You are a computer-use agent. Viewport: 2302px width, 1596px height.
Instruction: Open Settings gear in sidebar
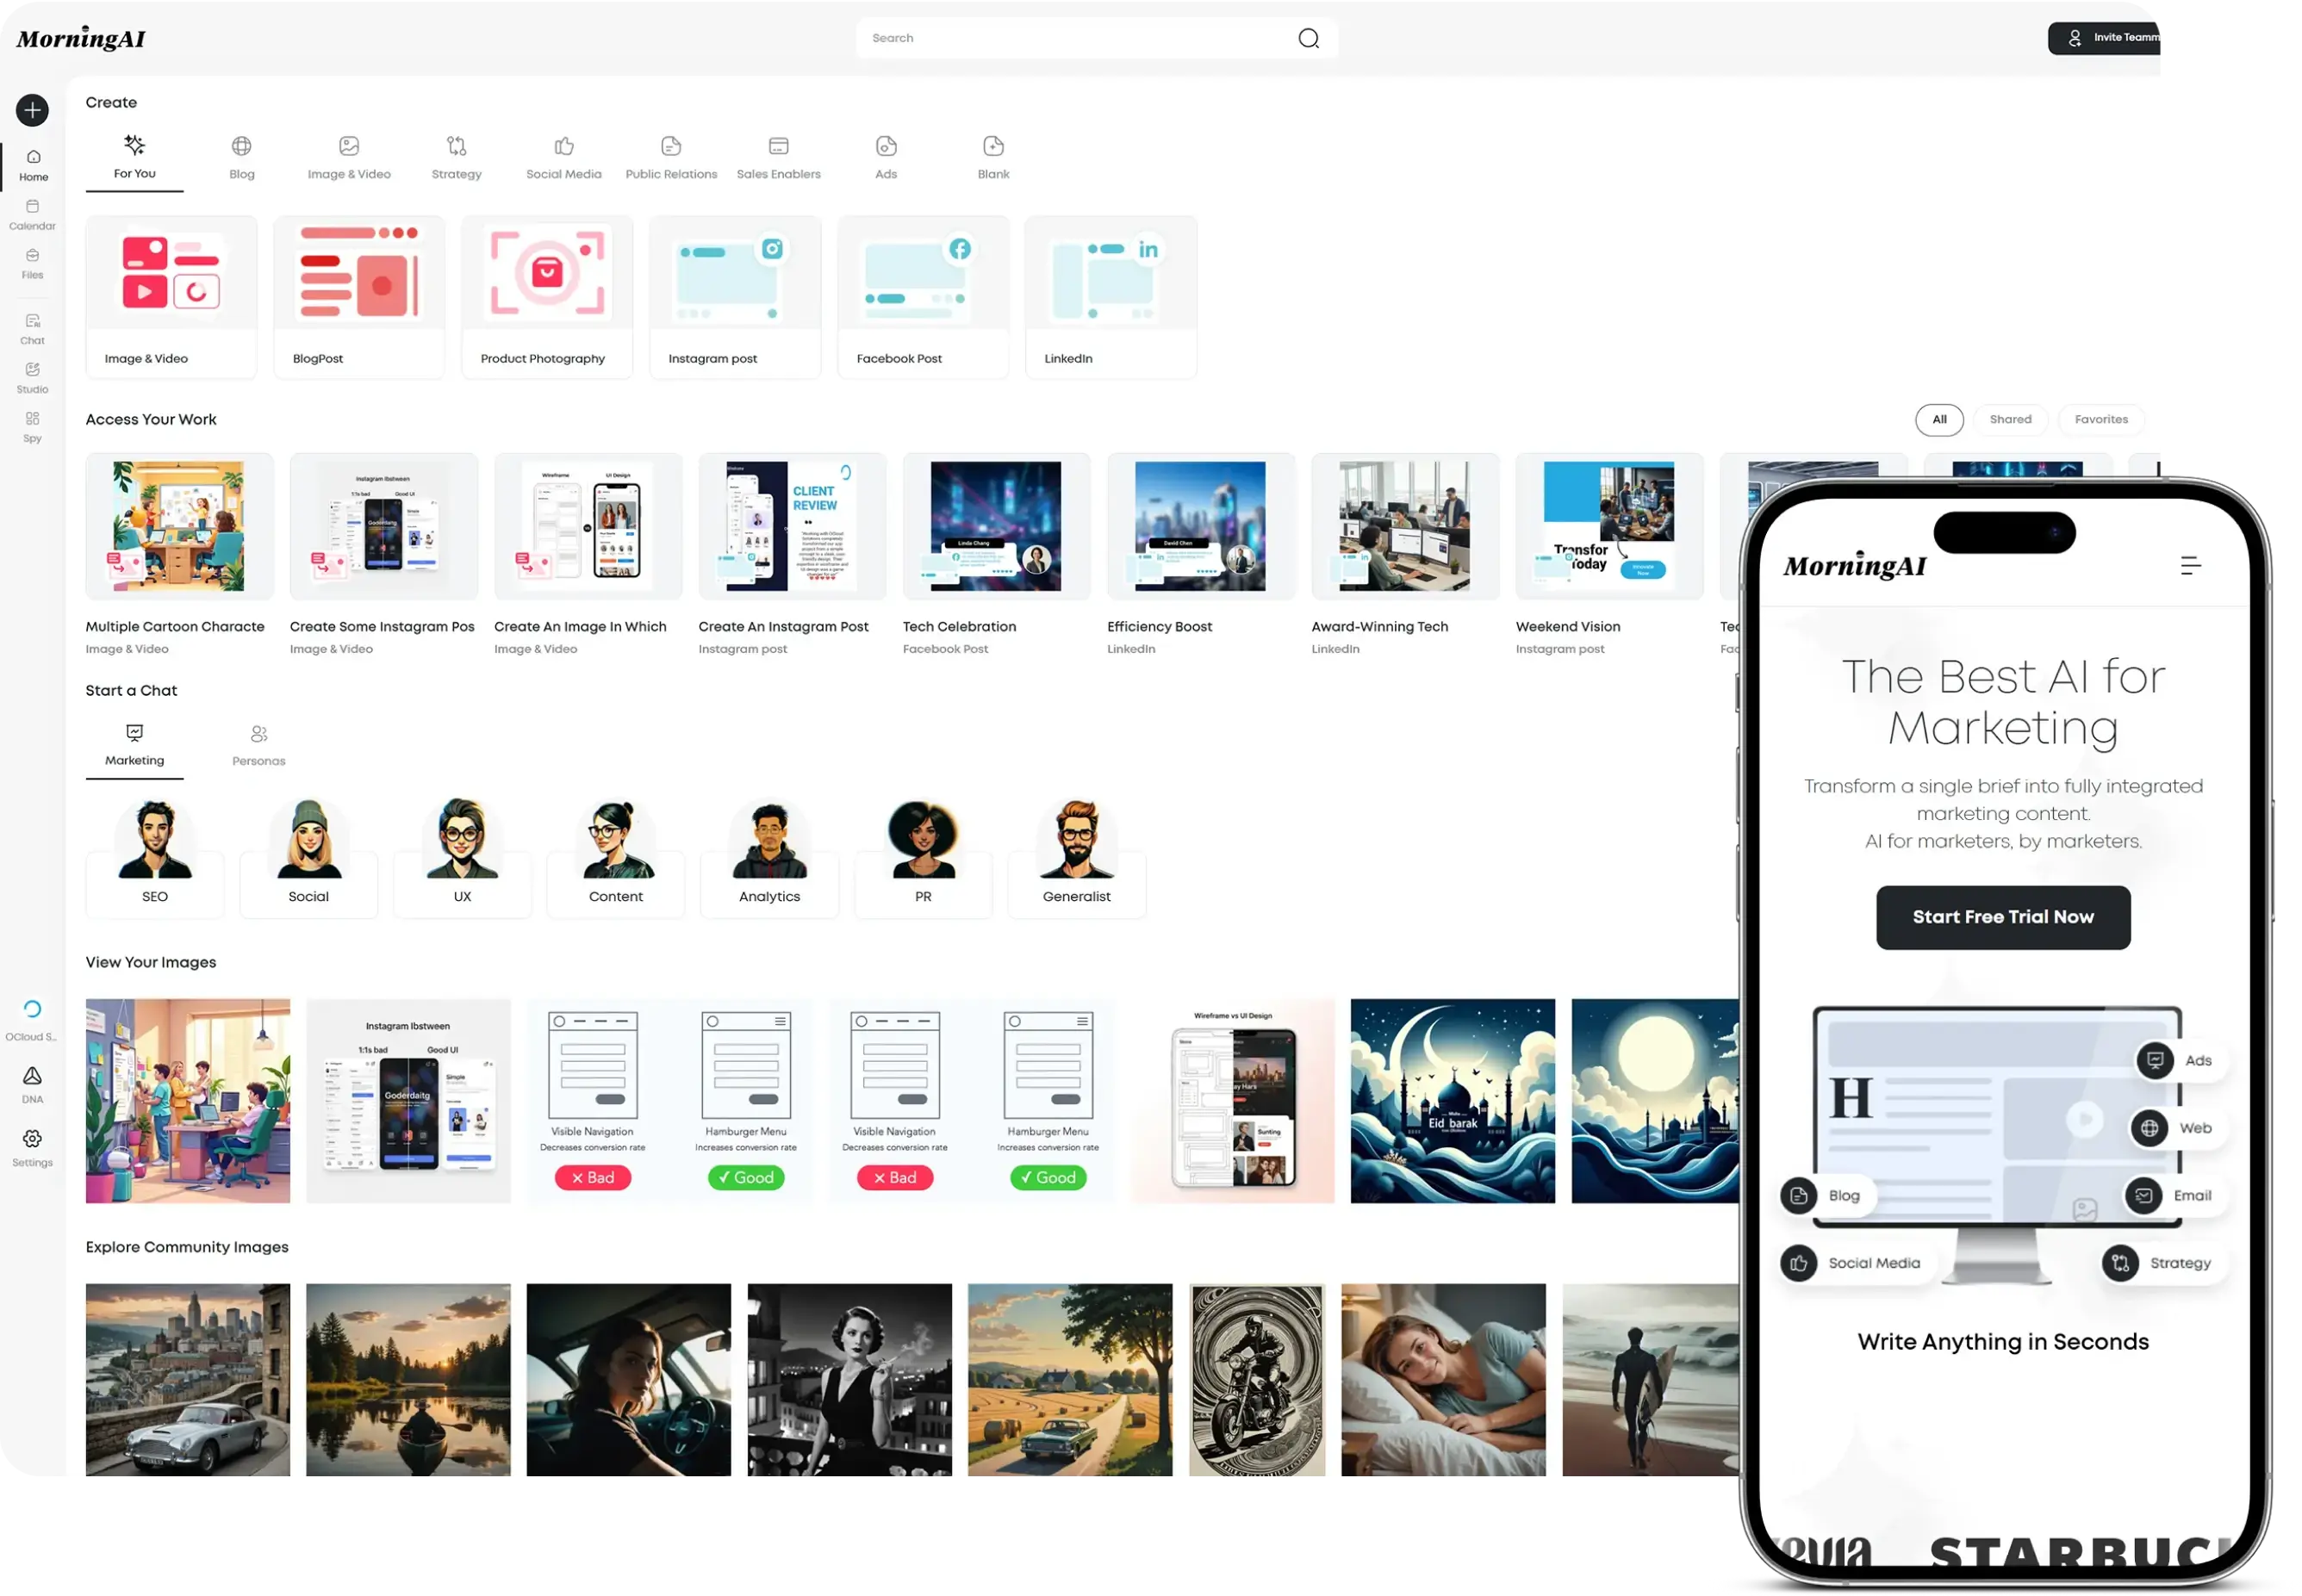click(x=32, y=1147)
